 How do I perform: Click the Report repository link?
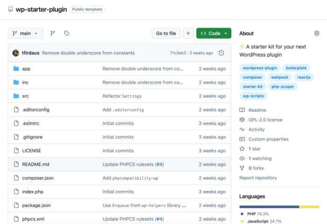pos(258,178)
